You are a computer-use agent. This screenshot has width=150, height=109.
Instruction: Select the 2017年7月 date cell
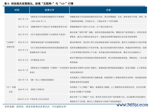23,80
